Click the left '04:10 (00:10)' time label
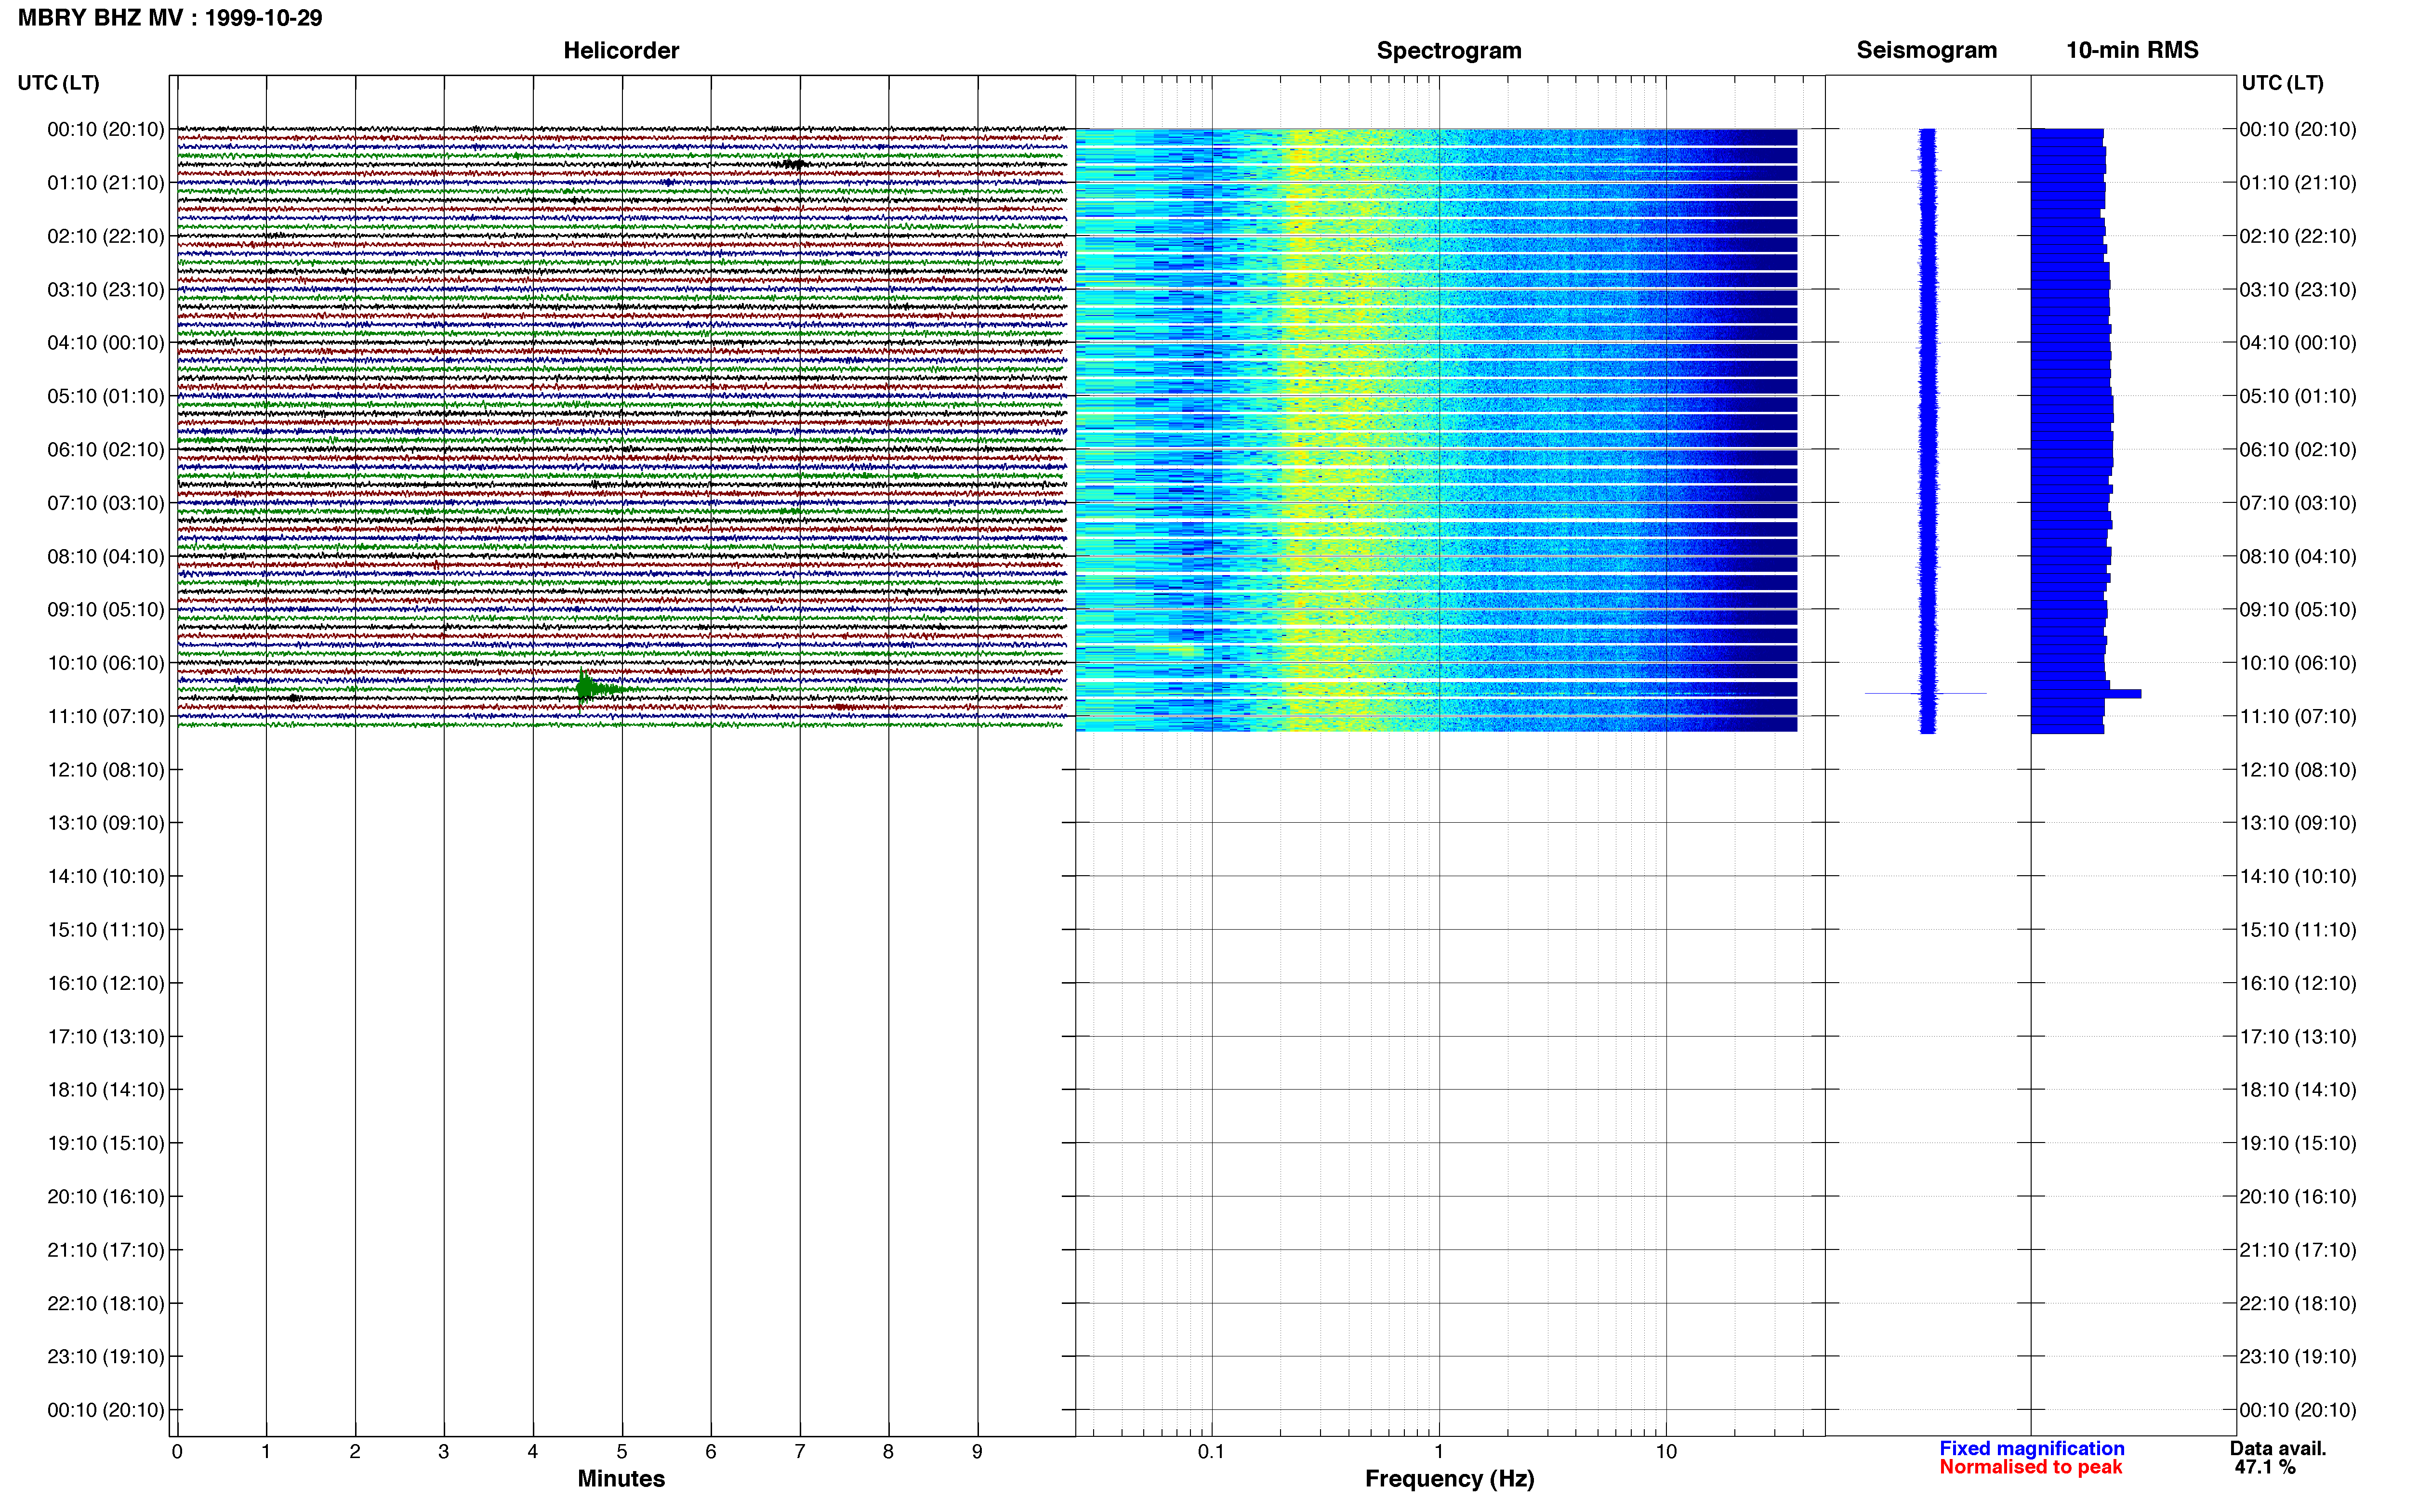This screenshot has height=1512, width=2418. click(x=106, y=342)
